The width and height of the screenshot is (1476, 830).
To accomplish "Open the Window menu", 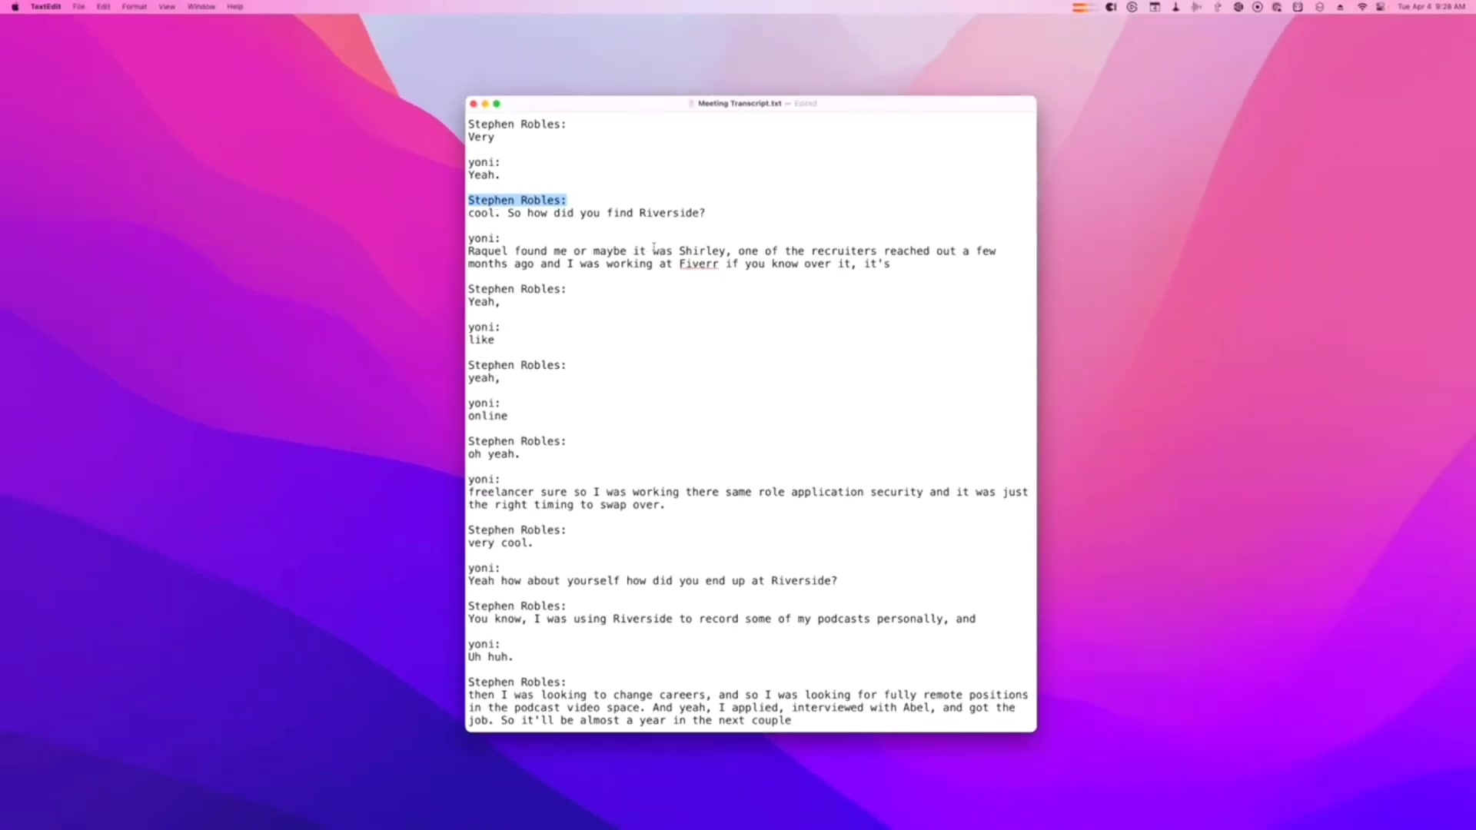I will (201, 7).
